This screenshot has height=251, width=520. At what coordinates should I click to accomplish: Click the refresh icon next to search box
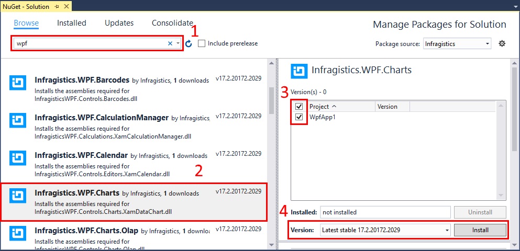pyautogui.click(x=189, y=44)
